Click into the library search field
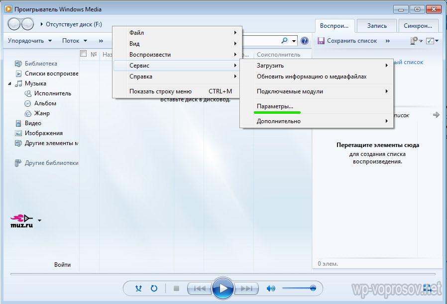The image size is (447, 304). click(261, 41)
